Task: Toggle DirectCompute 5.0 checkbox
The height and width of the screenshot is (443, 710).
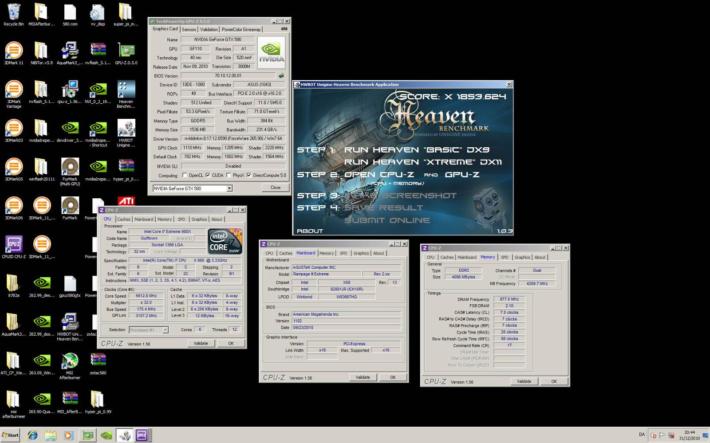Action: click(248, 175)
